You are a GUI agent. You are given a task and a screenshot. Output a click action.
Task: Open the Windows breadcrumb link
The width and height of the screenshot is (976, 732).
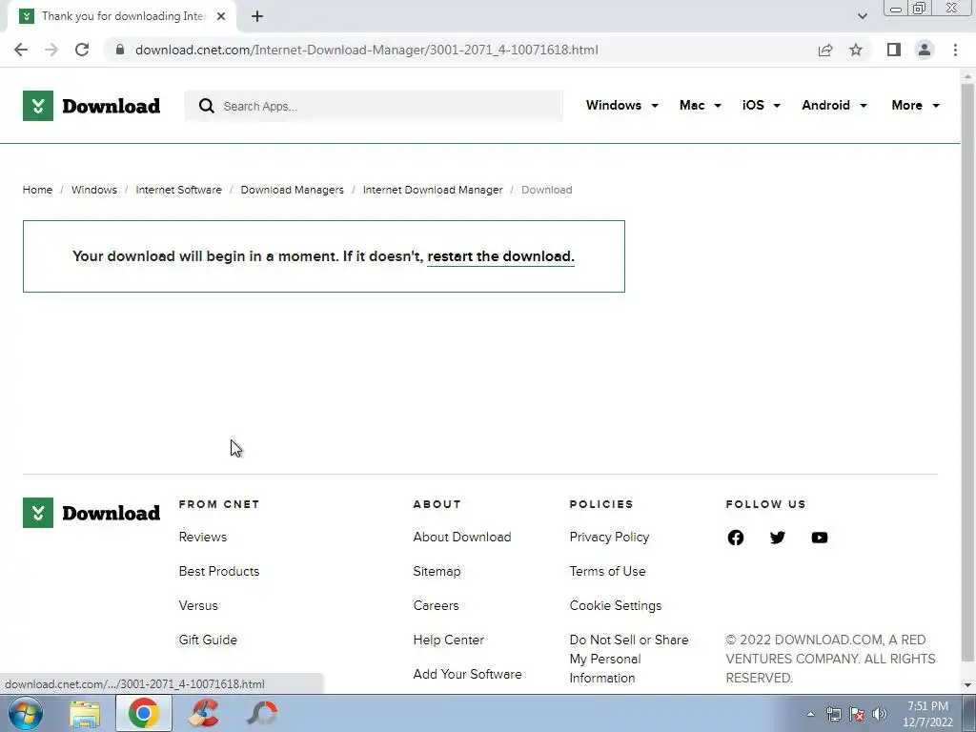94,190
